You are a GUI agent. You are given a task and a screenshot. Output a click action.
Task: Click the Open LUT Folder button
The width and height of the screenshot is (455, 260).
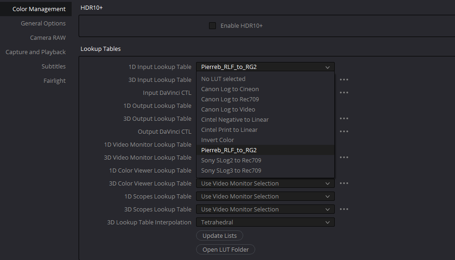point(226,249)
